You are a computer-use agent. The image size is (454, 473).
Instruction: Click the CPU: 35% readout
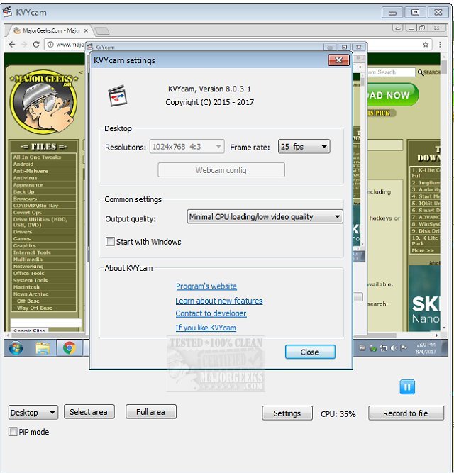click(x=338, y=414)
